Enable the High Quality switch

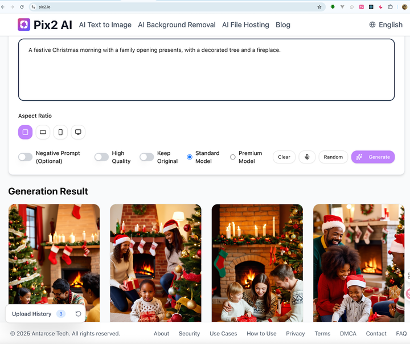[101, 157]
